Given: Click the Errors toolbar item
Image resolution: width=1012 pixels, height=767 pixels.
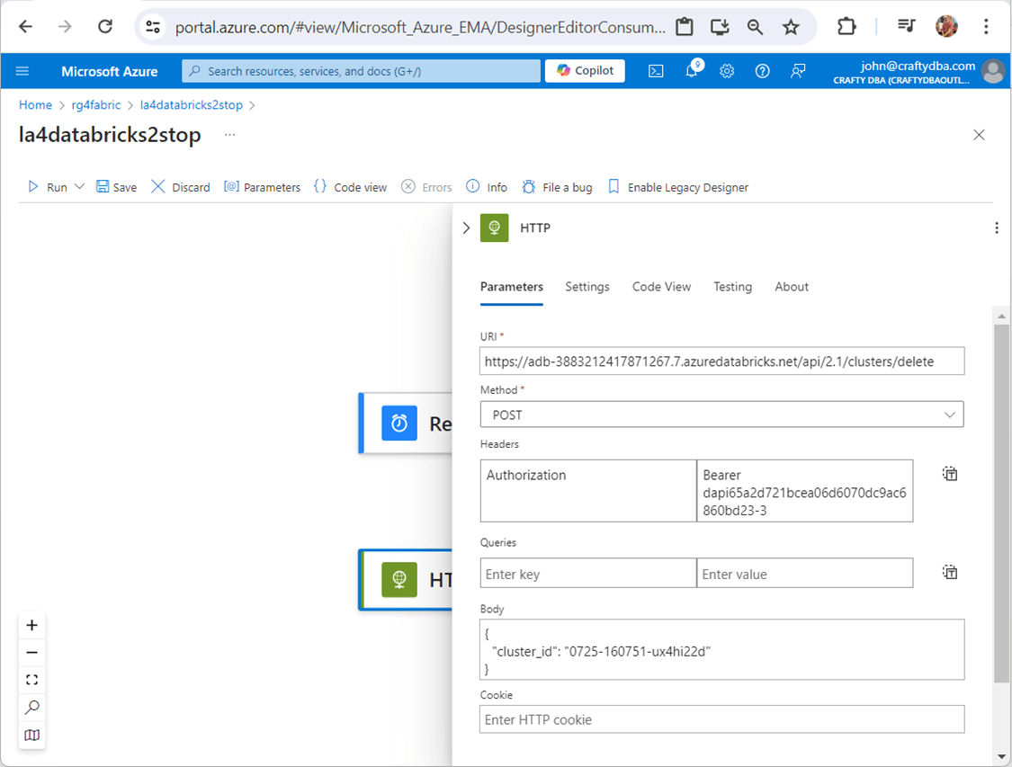Looking at the screenshot, I should pos(426,187).
